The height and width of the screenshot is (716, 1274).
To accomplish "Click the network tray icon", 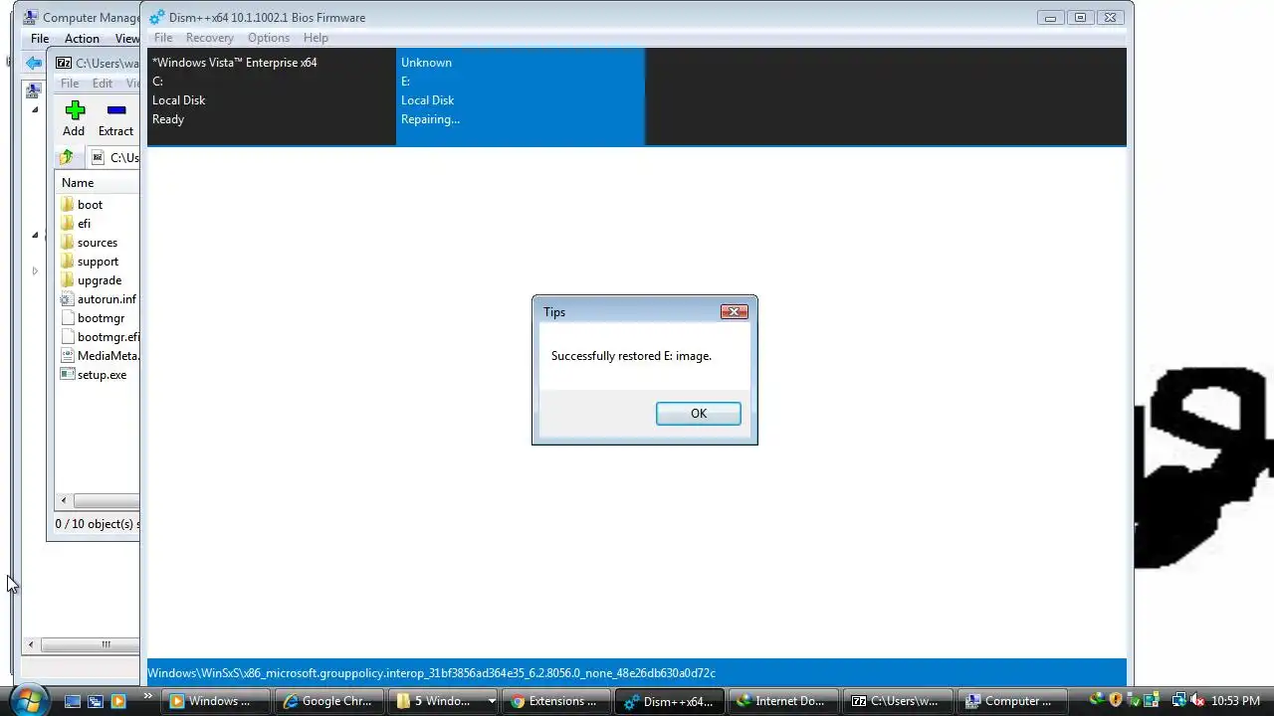I will [1178, 701].
